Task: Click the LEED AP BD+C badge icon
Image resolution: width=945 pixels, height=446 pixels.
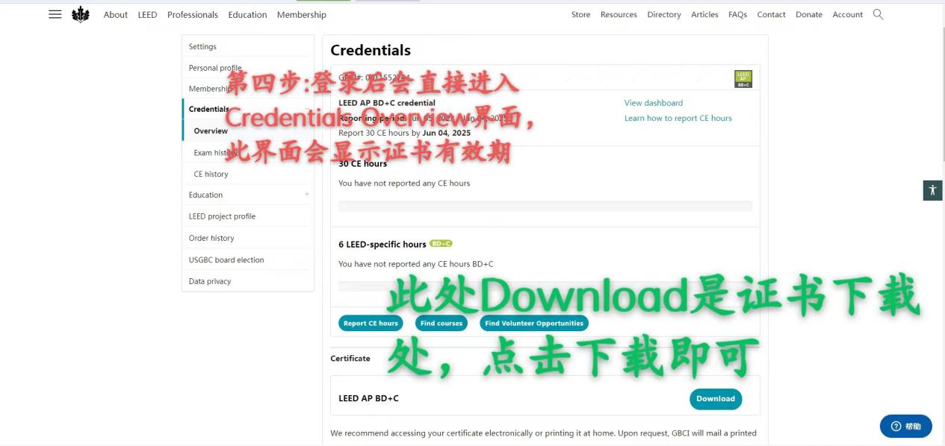Action: pyautogui.click(x=743, y=78)
